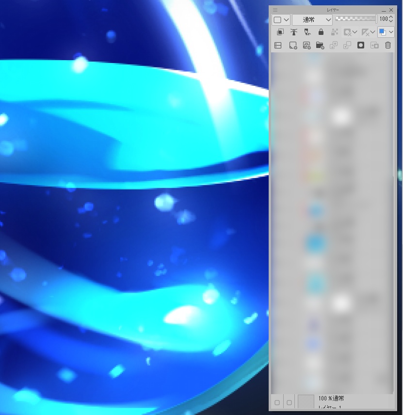
Task: Create a New Raster Layer
Action: 293,46
